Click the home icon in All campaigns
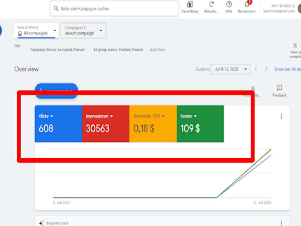 (20, 33)
